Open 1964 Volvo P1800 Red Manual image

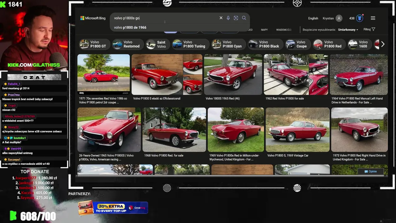click(x=359, y=74)
